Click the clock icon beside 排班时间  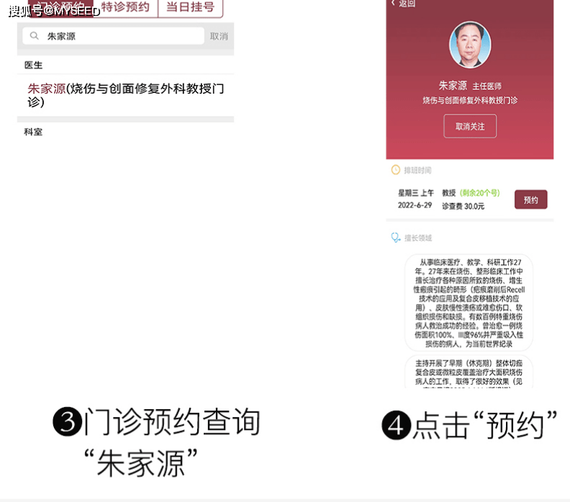pyautogui.click(x=396, y=170)
